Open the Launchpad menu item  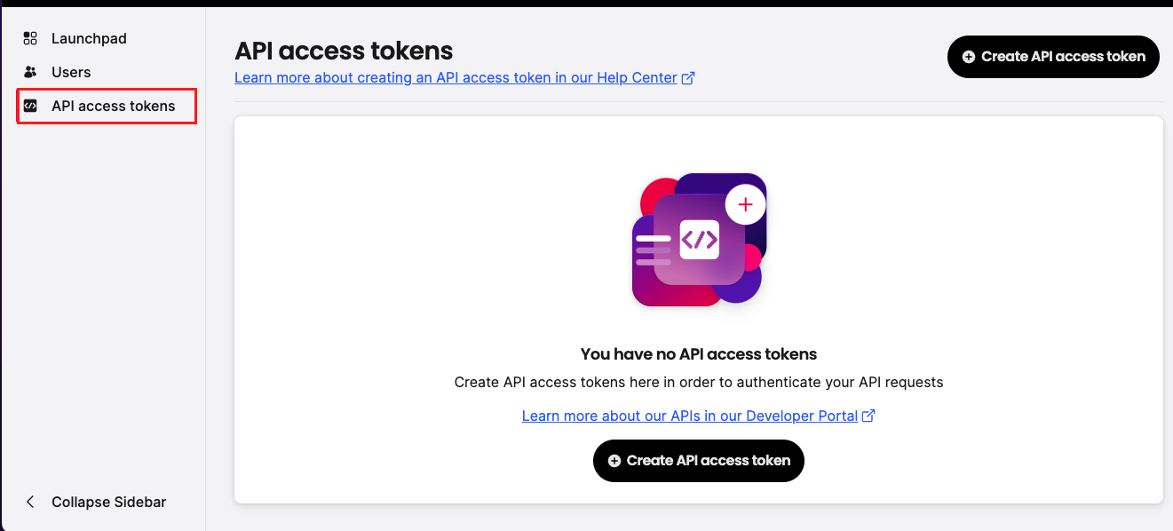click(x=89, y=38)
